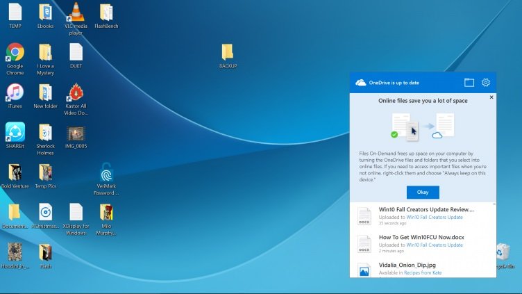The image size is (522, 294).
Task: Dismiss the Online files tip
Action: [491, 97]
